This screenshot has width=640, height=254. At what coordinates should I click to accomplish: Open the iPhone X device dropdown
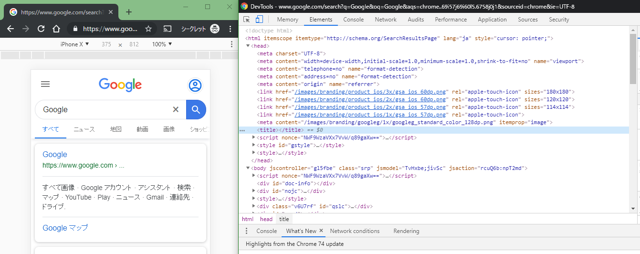pyautogui.click(x=74, y=44)
